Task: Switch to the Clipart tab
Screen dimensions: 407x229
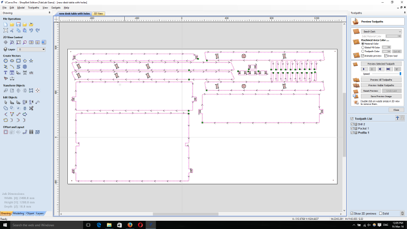Action: (30, 213)
